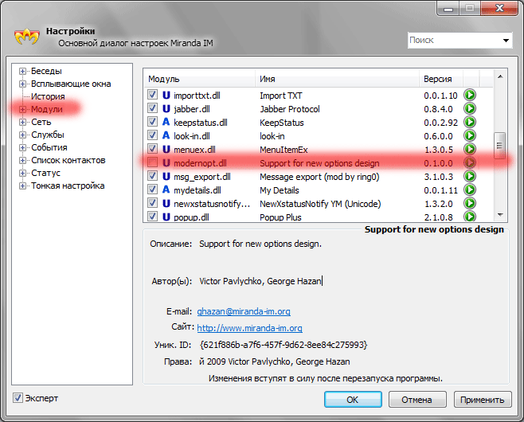524x422 pixels.
Task: Toggle the mydetails.dll checkbox
Action: (152, 190)
